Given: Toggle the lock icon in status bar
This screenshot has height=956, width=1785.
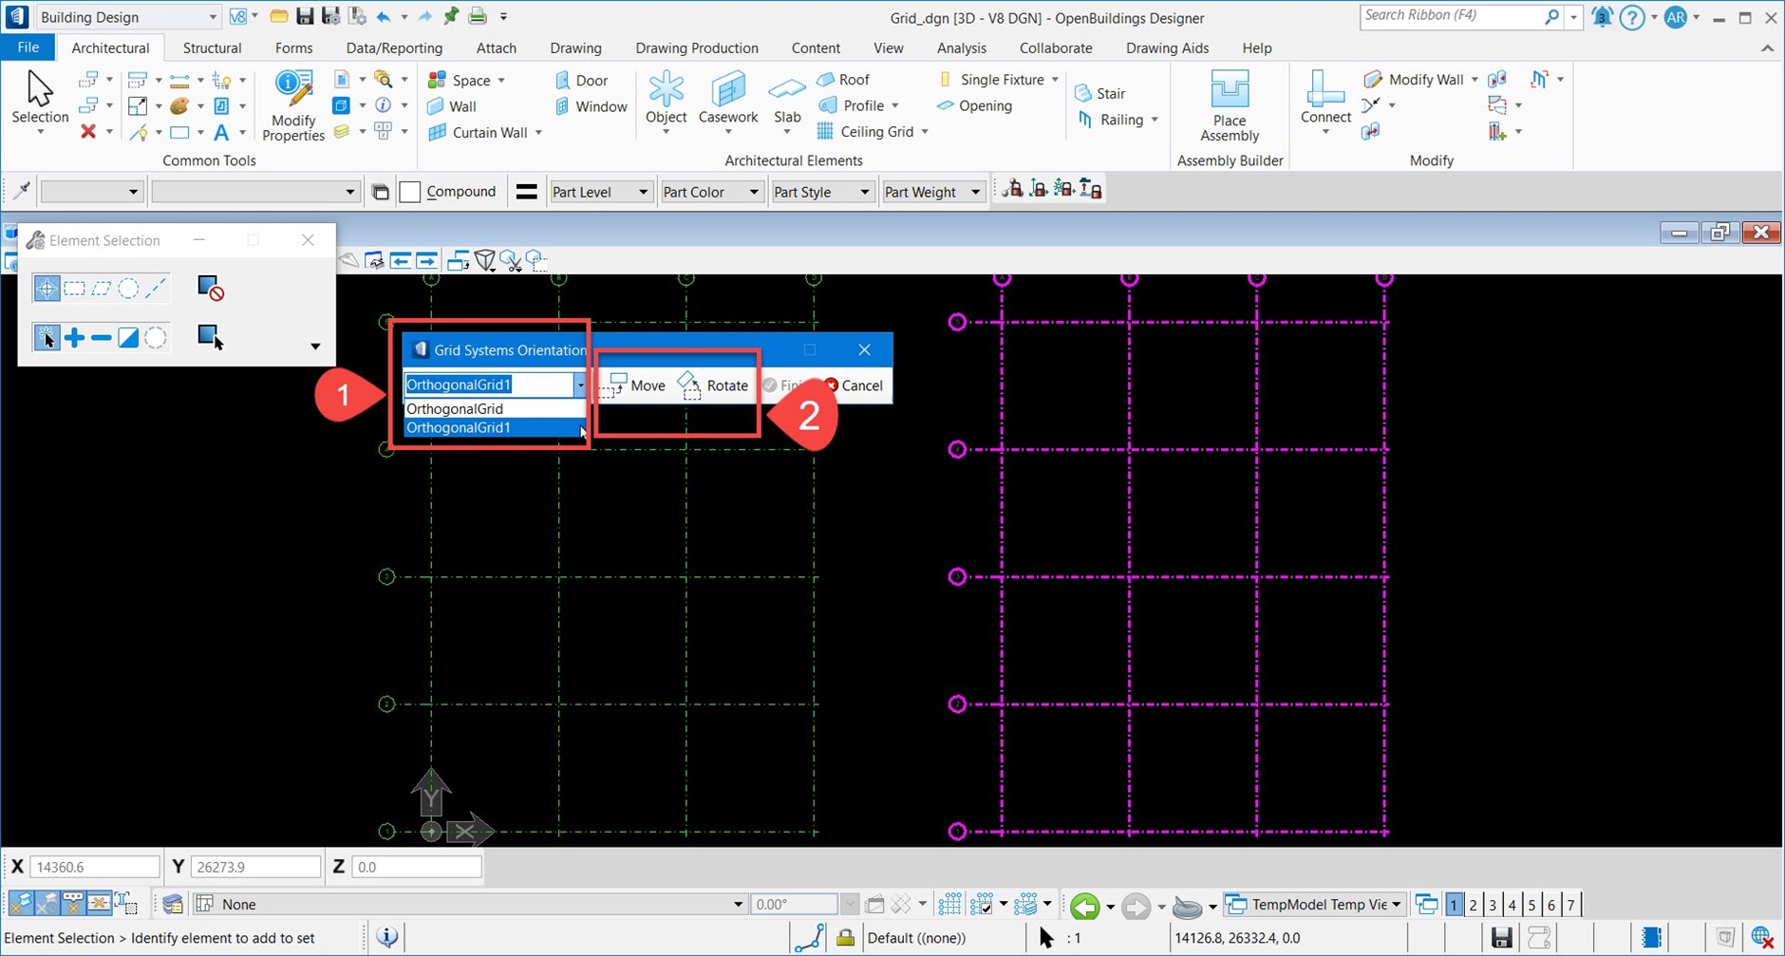Looking at the screenshot, I should (x=845, y=938).
